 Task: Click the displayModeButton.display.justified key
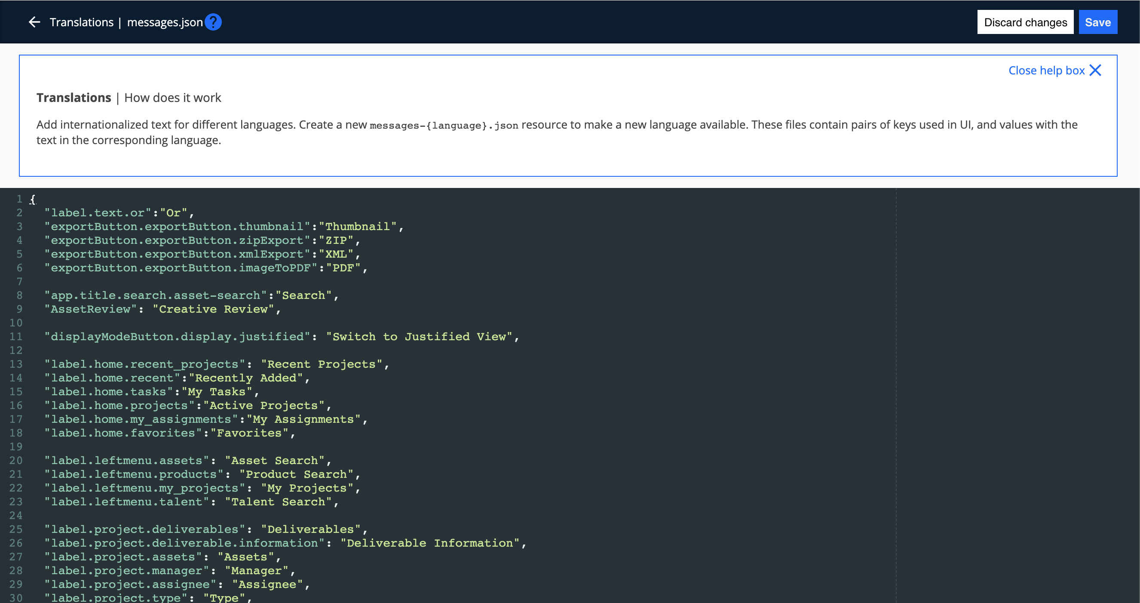pos(177,336)
